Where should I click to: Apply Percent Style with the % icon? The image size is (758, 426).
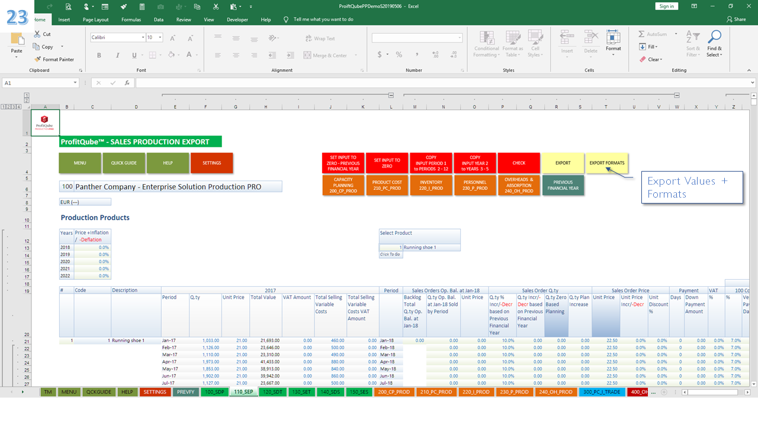pos(399,55)
